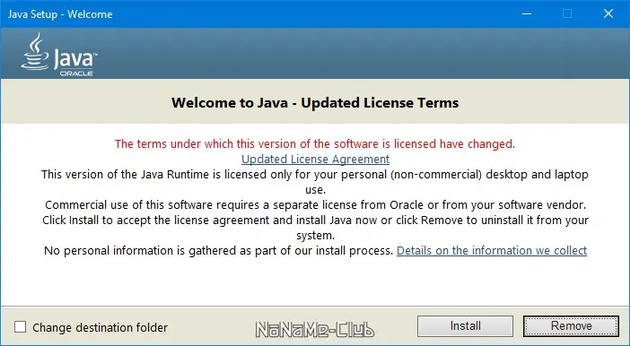This screenshot has height=346, width=630.
Task: Click the ORACLE text under the Java logo
Action: [76, 74]
